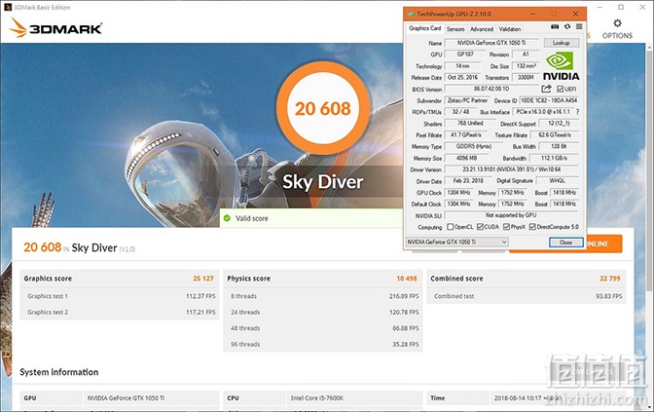This screenshot has height=412, width=654.
Task: Click the 3DMark logo in the header
Action: coord(55,28)
